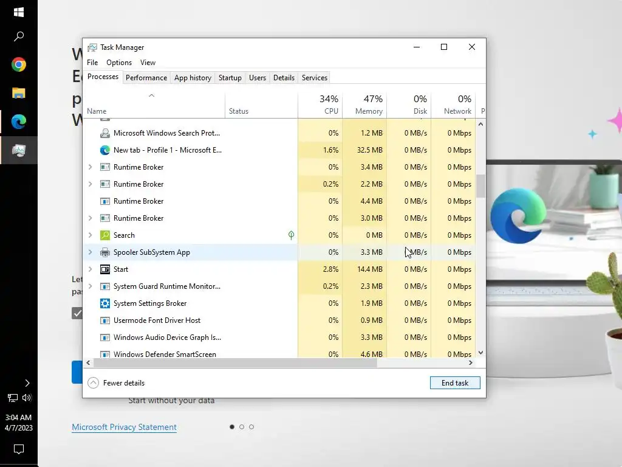The image size is (622, 467).
Task: Click Microsoft Windows Search Protocol process icon
Action: click(x=104, y=133)
